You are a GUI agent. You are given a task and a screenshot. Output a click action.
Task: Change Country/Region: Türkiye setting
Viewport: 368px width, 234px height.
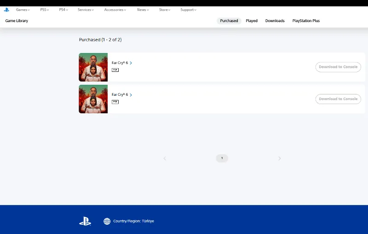coord(133,221)
